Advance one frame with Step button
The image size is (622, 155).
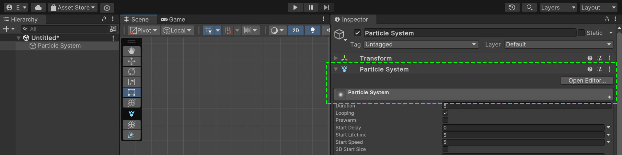326,7
